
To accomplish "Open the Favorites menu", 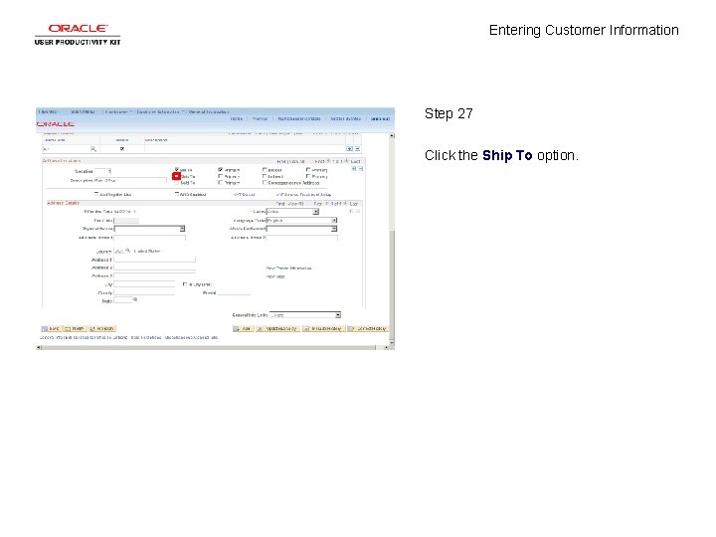I will (x=48, y=111).
